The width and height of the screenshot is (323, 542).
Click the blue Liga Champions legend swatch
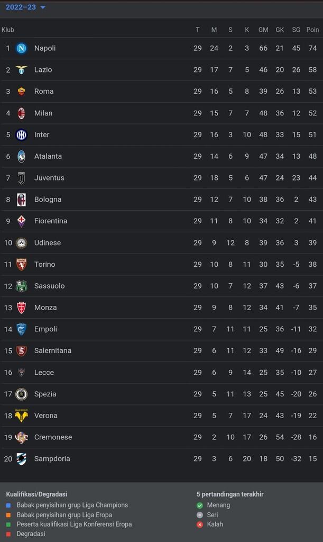click(x=8, y=505)
